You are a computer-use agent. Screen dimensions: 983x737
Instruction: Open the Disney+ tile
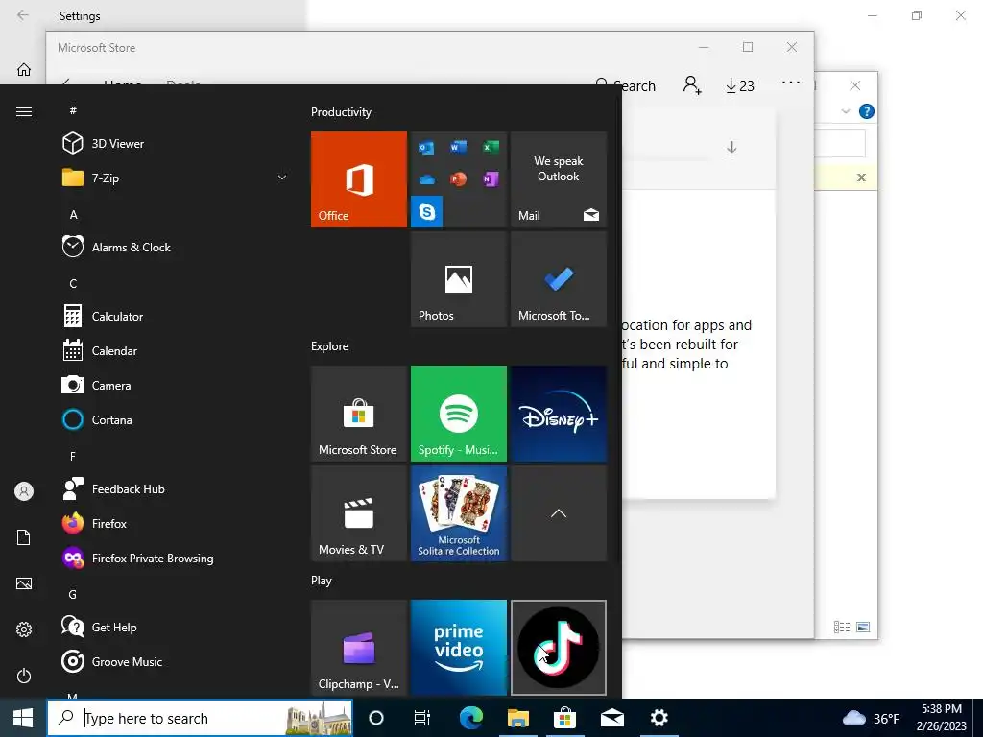[559, 414]
